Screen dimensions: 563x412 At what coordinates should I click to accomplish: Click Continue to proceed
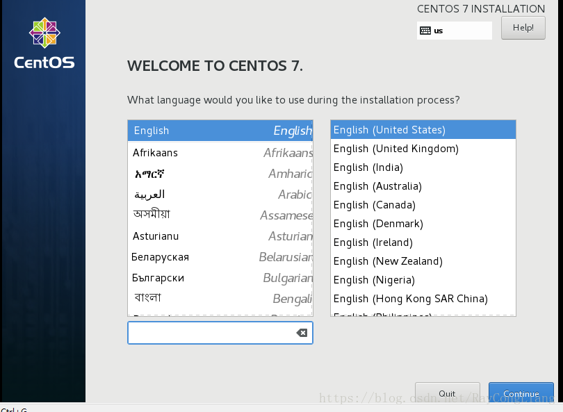[521, 393]
